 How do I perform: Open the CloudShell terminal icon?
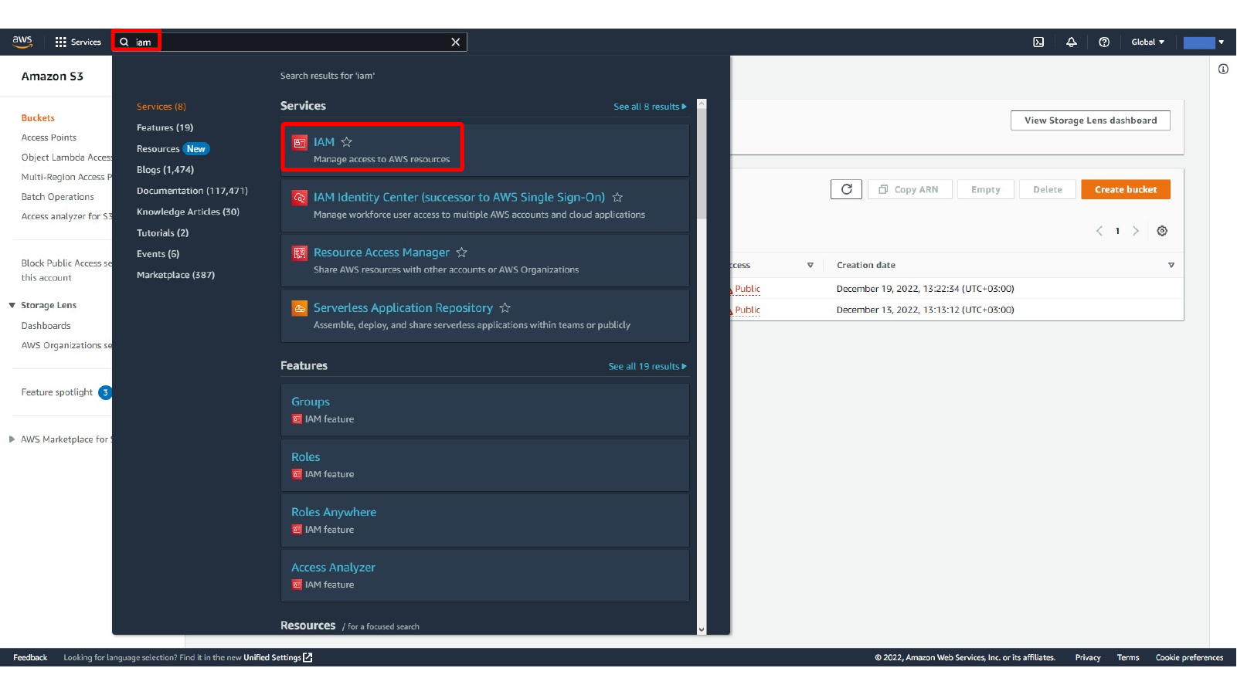pos(1038,42)
